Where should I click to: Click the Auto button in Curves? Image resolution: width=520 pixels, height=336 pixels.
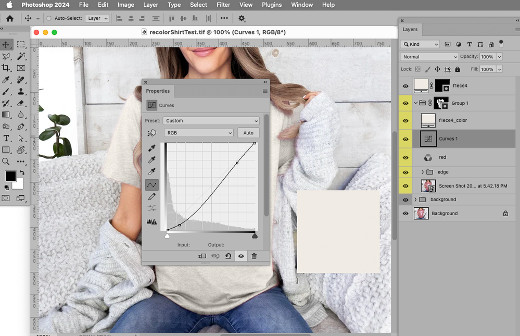(248, 133)
